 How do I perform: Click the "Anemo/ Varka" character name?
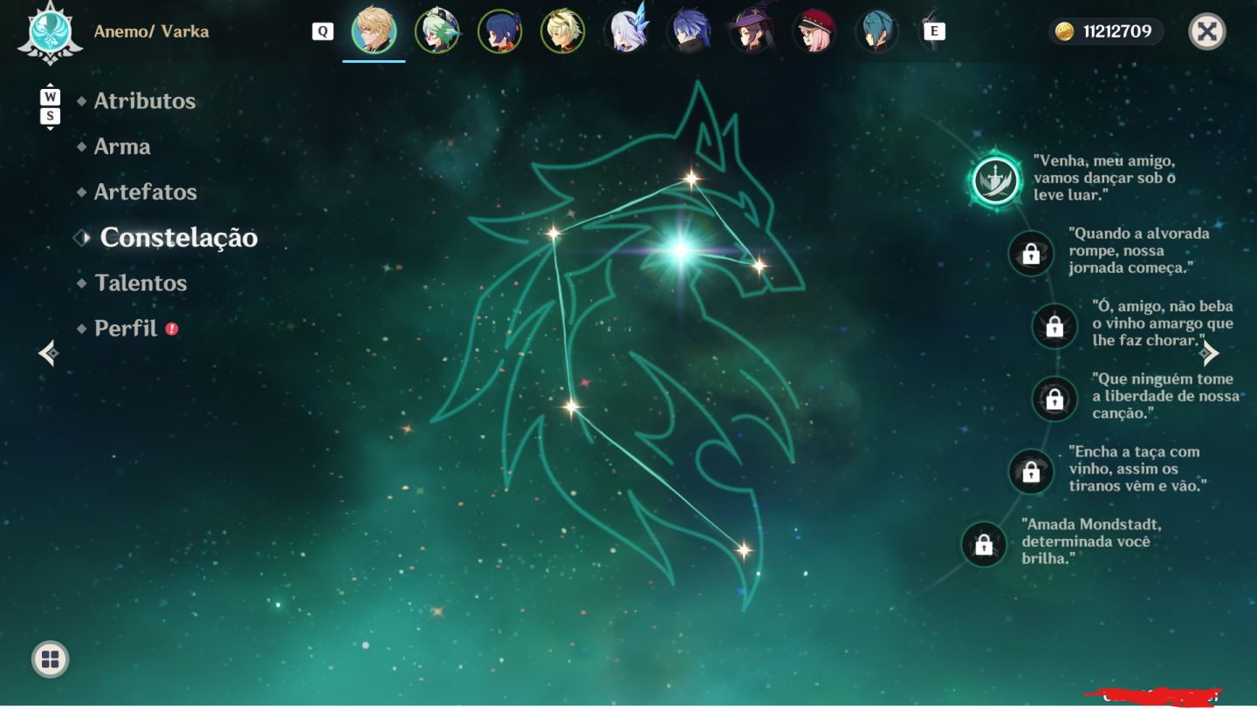[152, 31]
